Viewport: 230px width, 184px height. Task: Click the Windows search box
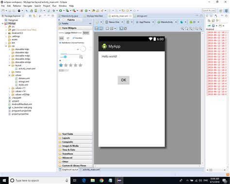39,180
